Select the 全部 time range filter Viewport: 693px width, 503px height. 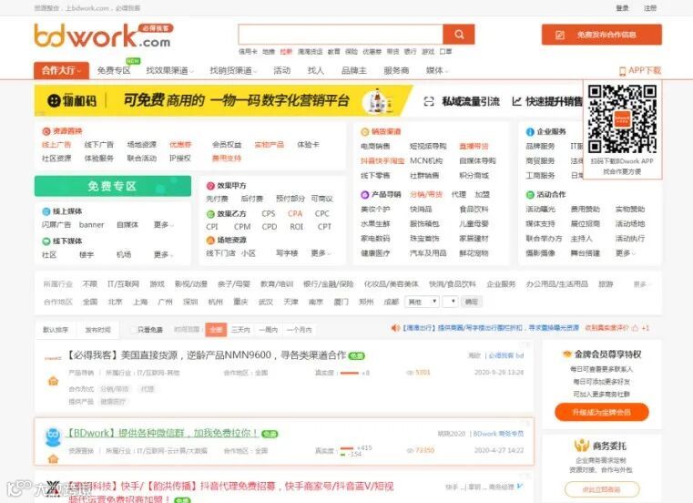(216, 330)
